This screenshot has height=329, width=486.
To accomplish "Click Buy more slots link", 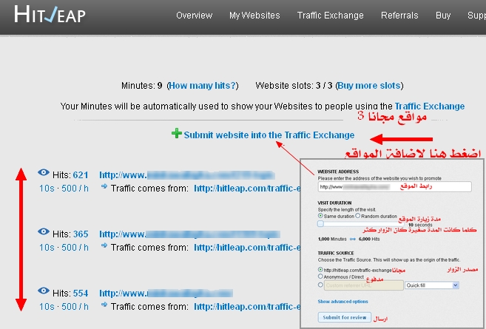I will (x=369, y=86).
